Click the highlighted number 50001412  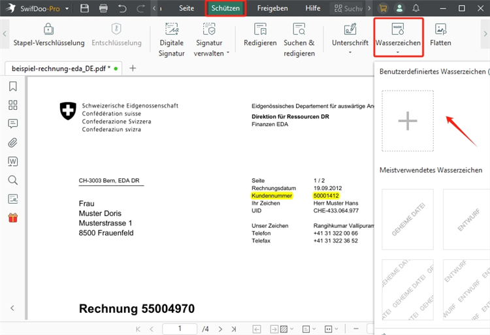[x=326, y=196]
